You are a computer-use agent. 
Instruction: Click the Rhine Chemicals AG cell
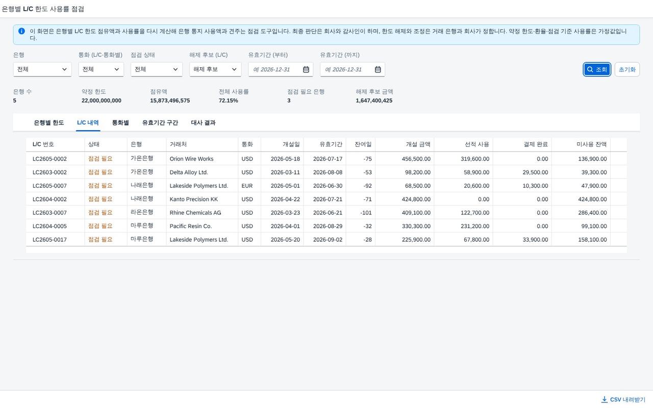click(202, 213)
